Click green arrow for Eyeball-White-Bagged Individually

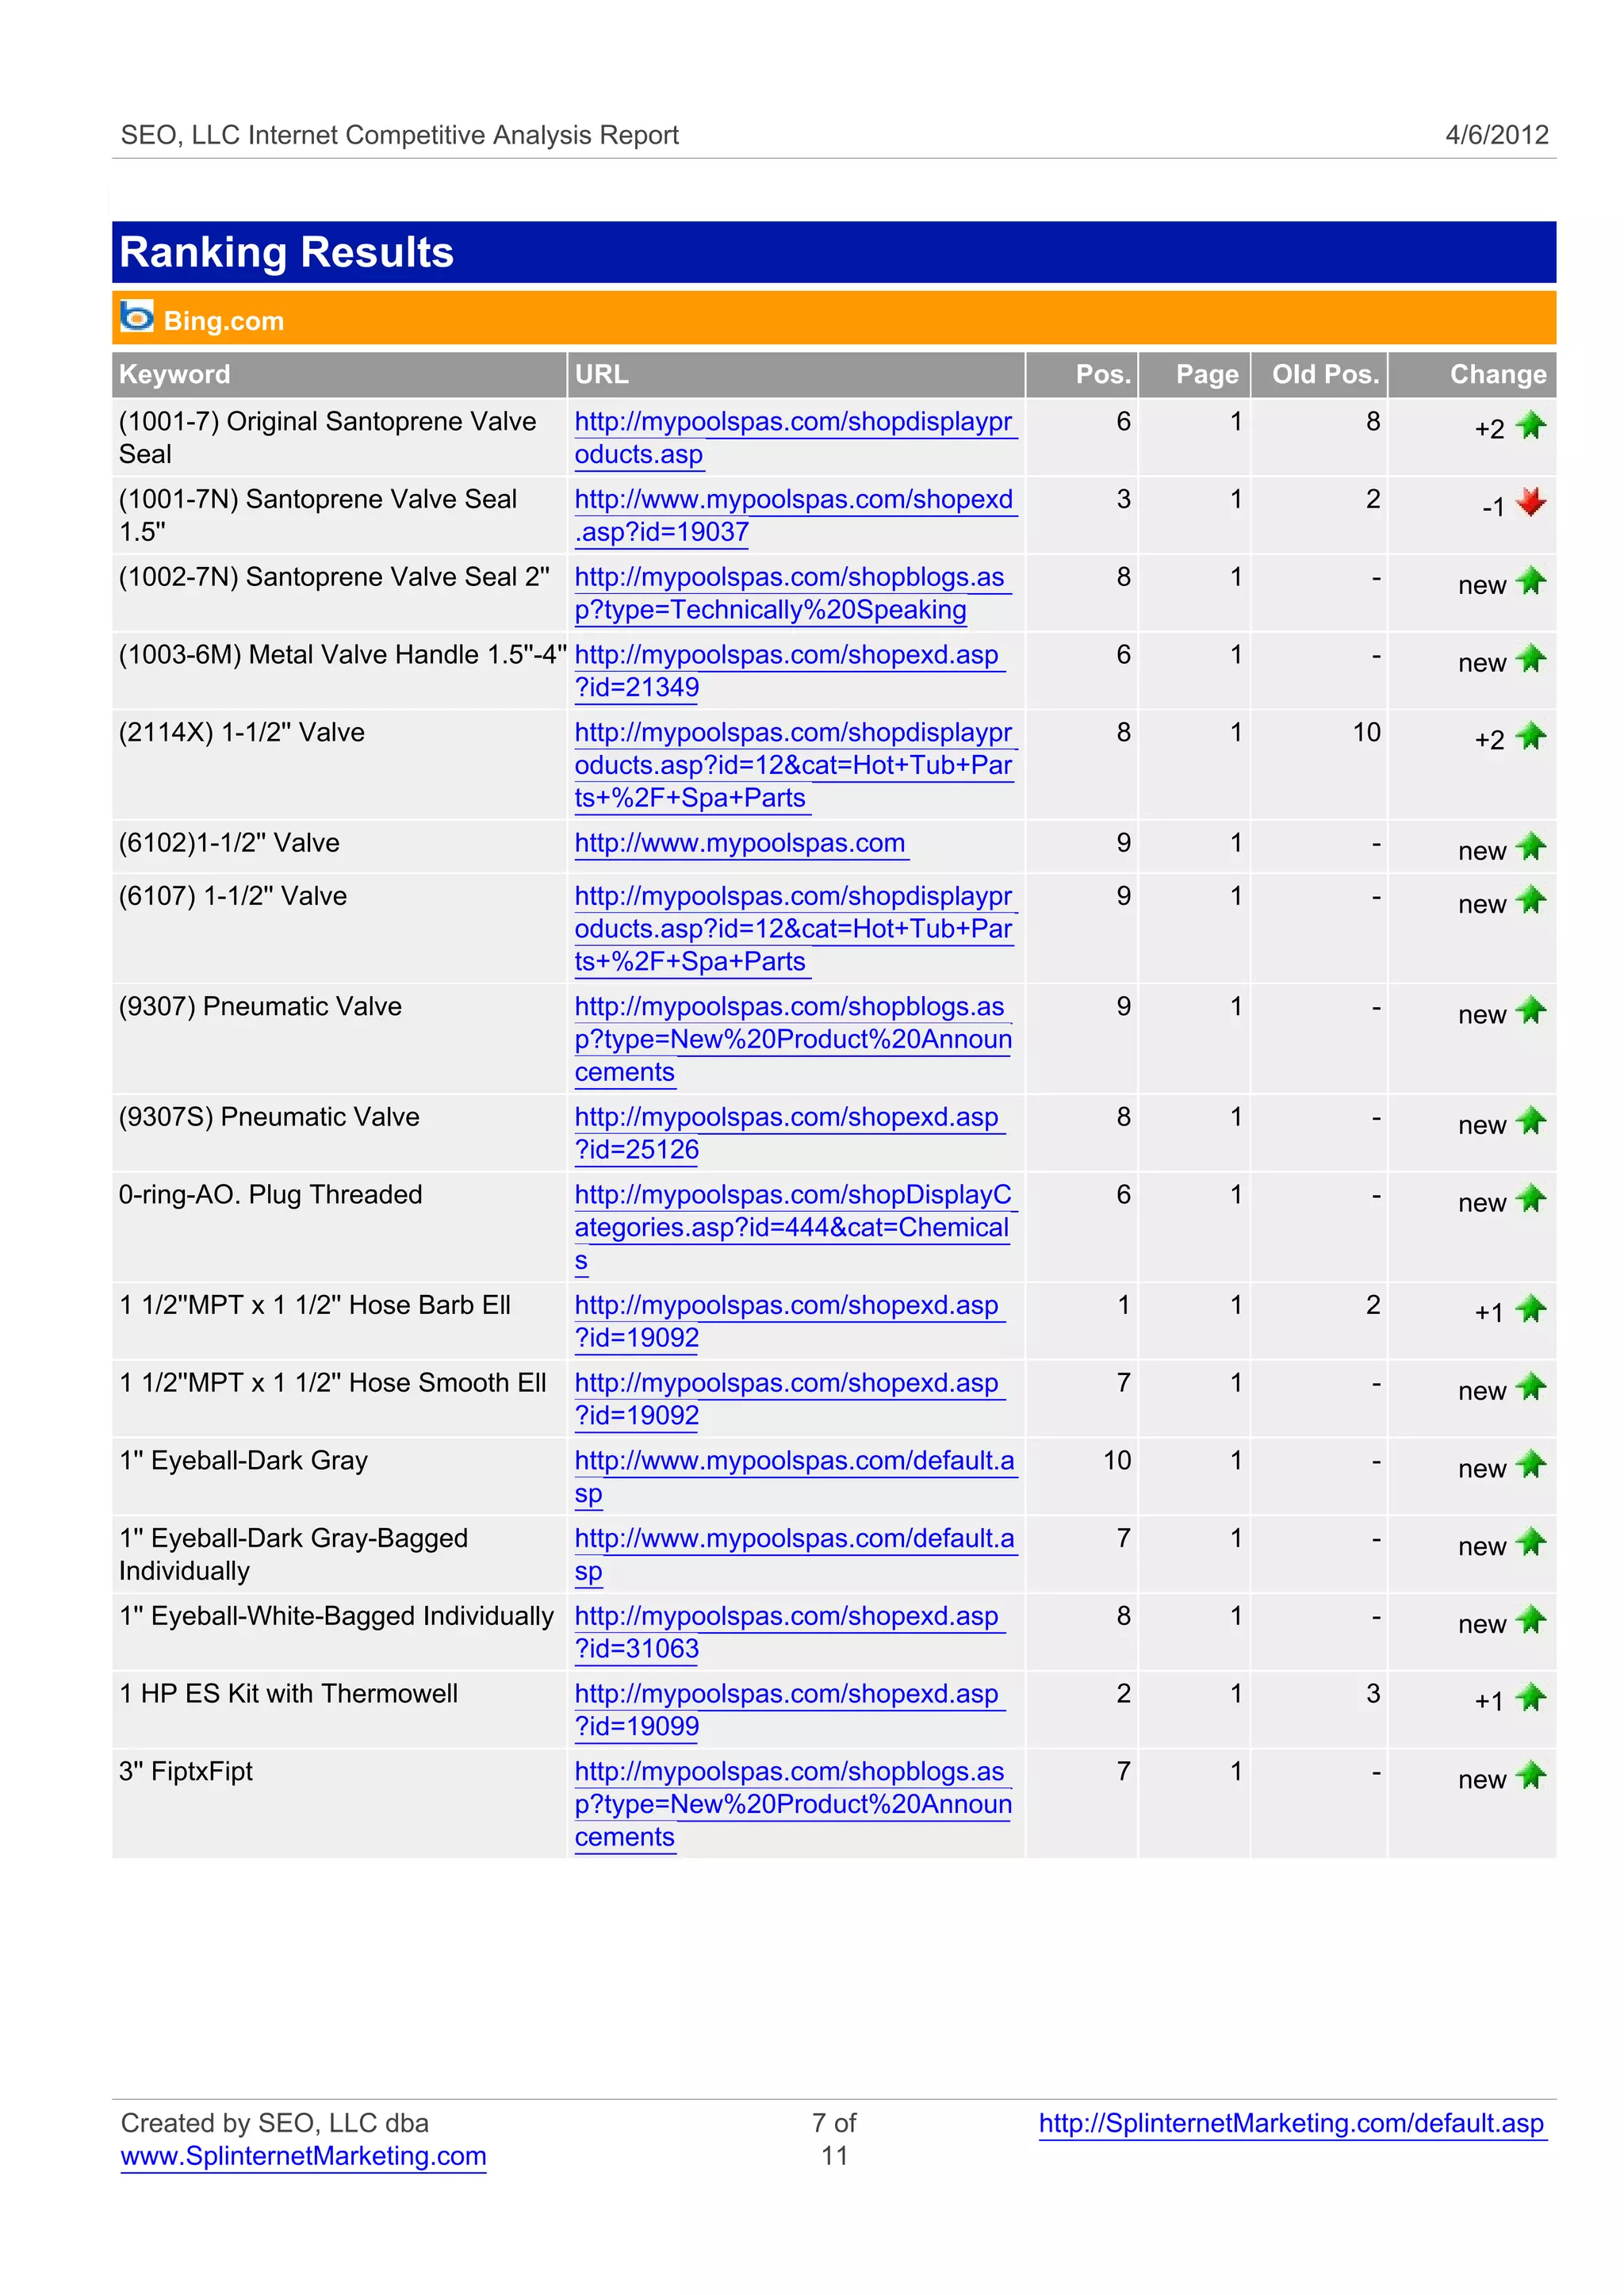(1530, 1620)
